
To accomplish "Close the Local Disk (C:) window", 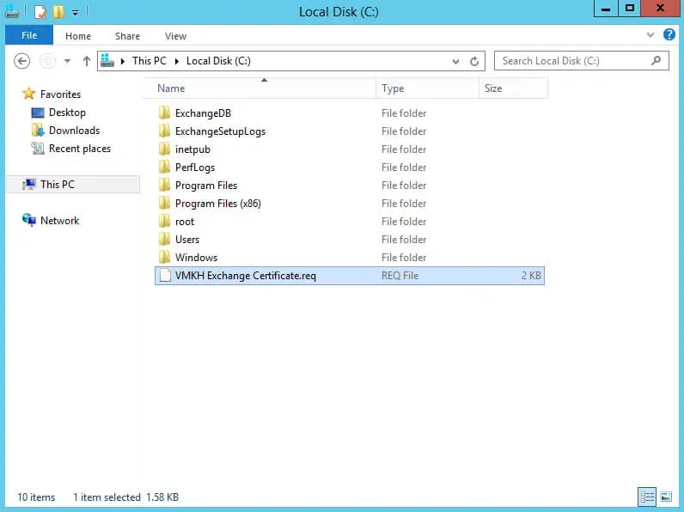I will pos(661,9).
